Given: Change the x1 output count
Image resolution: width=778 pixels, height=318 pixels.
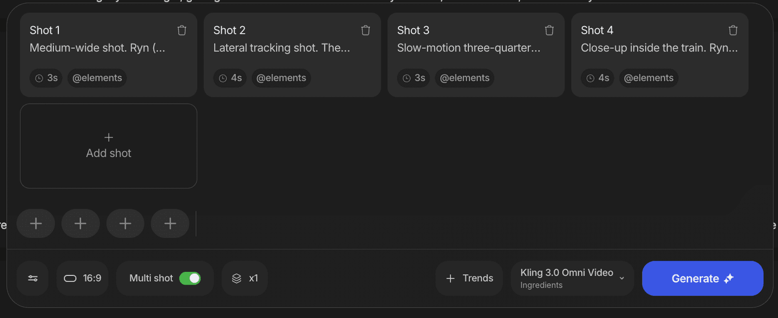Looking at the screenshot, I should click(245, 279).
